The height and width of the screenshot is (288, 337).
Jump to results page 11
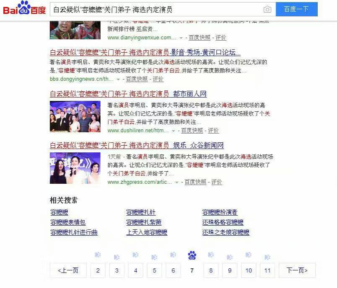[x=267, y=270]
